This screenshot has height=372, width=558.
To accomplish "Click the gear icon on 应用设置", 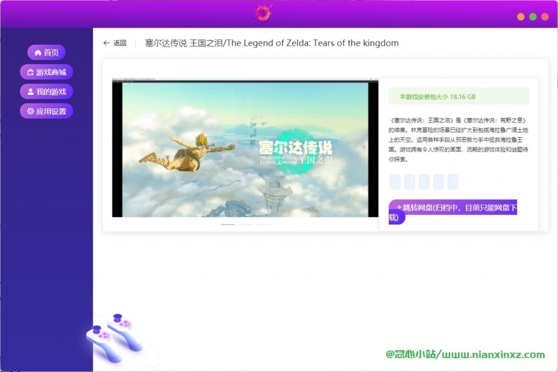I will [31, 111].
